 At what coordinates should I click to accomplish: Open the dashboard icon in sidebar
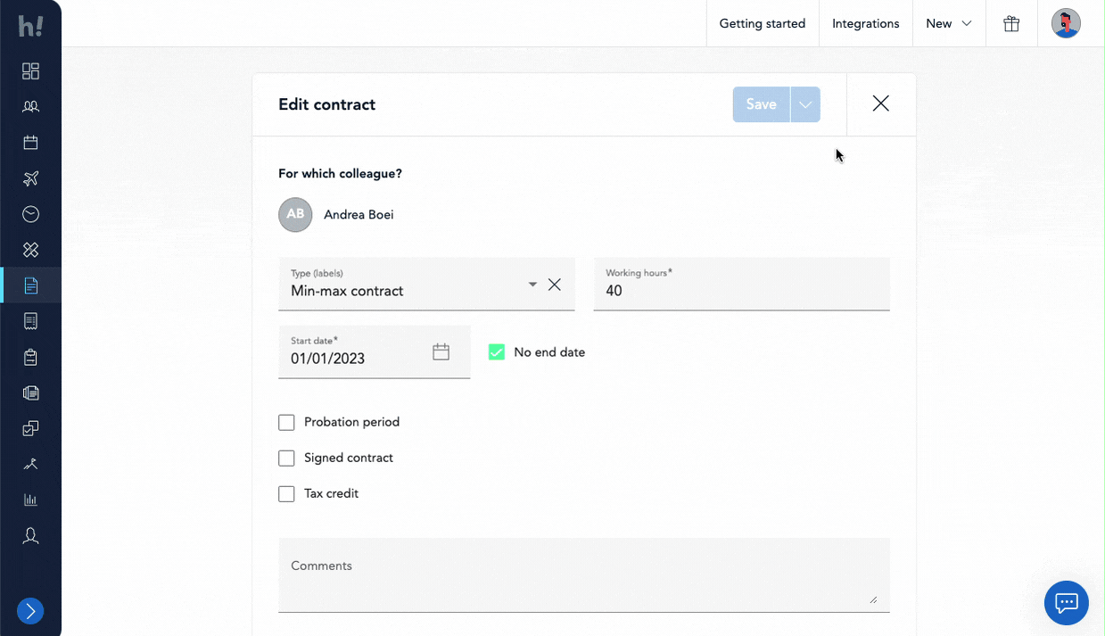coord(30,71)
